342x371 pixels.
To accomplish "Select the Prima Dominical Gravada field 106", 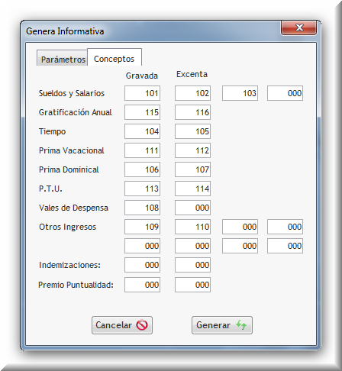I will pyautogui.click(x=142, y=169).
